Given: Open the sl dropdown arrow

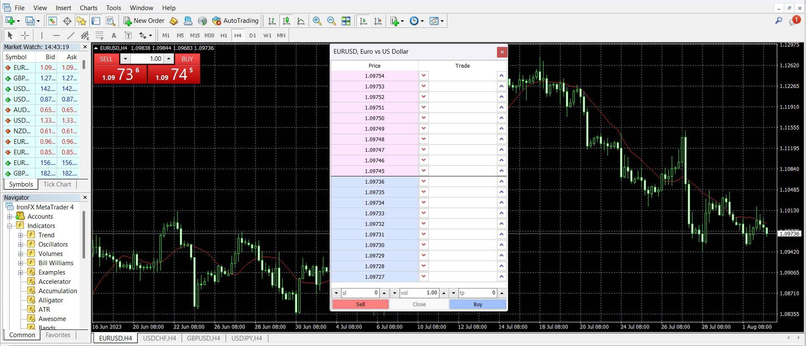Looking at the screenshot, I should pos(336,293).
